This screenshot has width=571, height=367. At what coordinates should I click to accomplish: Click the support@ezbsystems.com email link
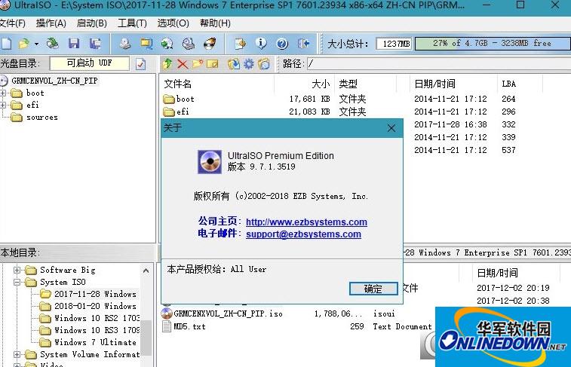pos(303,234)
